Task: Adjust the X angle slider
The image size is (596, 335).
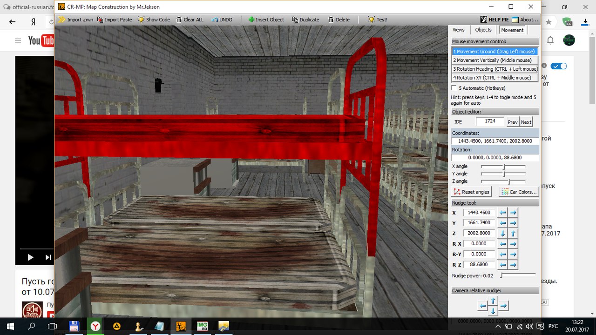Action: (503, 167)
